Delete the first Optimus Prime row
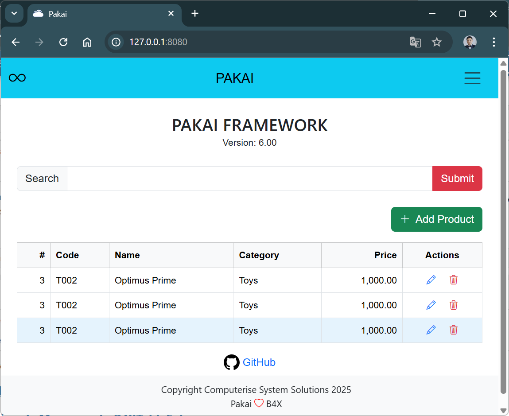The height and width of the screenshot is (416, 509). pyautogui.click(x=453, y=280)
